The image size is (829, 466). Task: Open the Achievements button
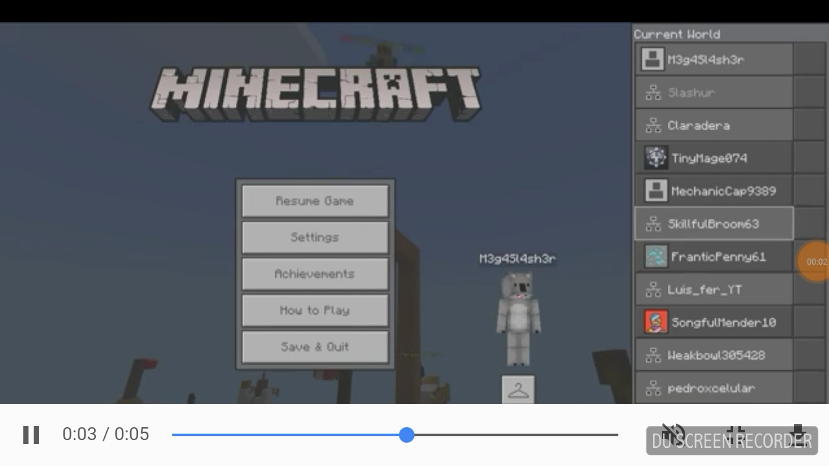coord(315,274)
